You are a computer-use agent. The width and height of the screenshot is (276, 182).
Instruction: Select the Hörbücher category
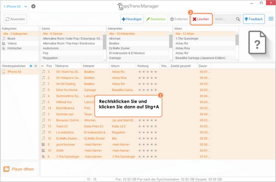[x=19, y=48]
